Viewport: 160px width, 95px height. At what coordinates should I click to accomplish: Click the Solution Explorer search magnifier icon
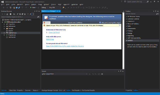tap(38, 17)
